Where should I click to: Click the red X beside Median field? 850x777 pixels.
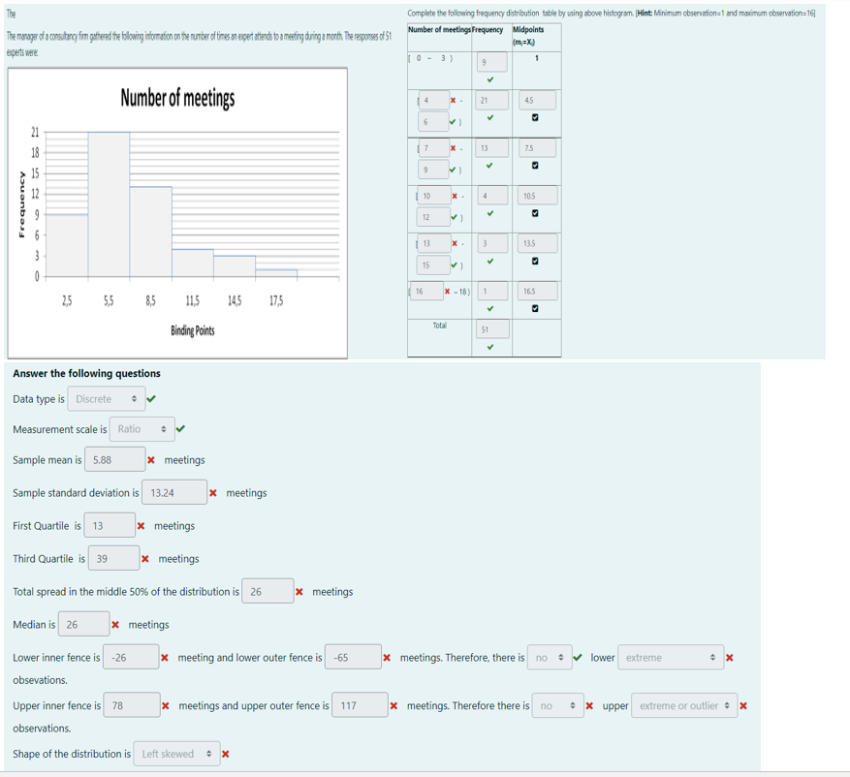(115, 625)
